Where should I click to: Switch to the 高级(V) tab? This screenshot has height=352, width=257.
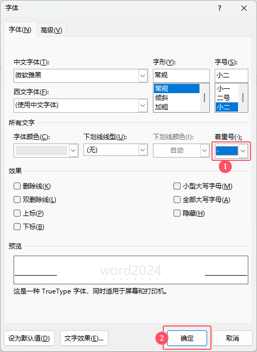52,30
